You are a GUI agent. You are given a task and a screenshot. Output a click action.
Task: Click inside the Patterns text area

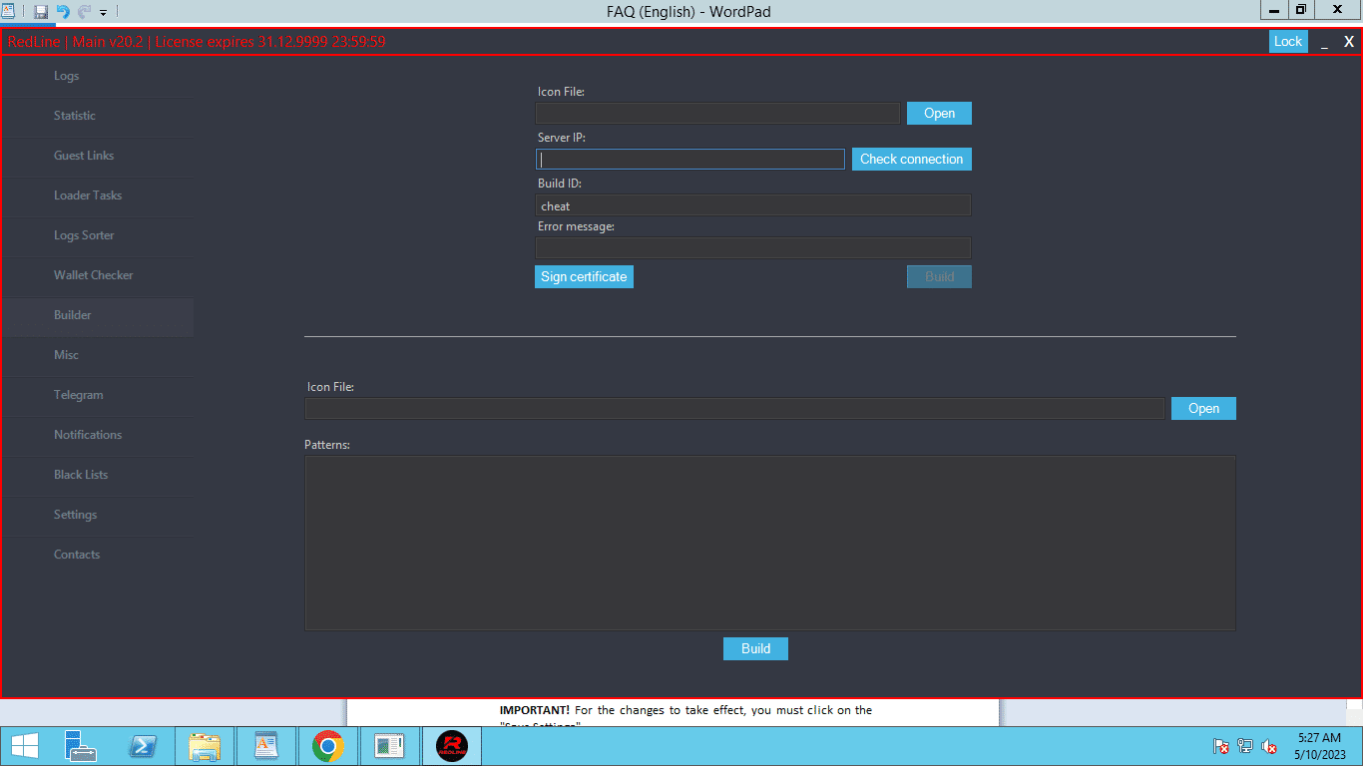pyautogui.click(x=770, y=544)
